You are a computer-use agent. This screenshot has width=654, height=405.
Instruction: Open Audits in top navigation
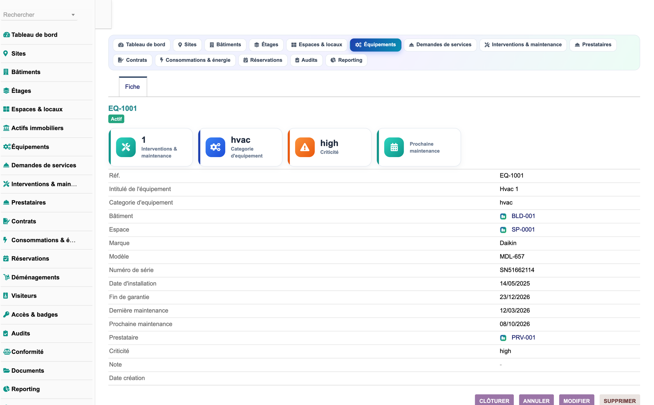pyautogui.click(x=306, y=60)
